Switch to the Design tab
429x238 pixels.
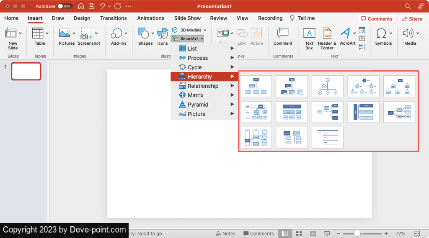(x=82, y=18)
